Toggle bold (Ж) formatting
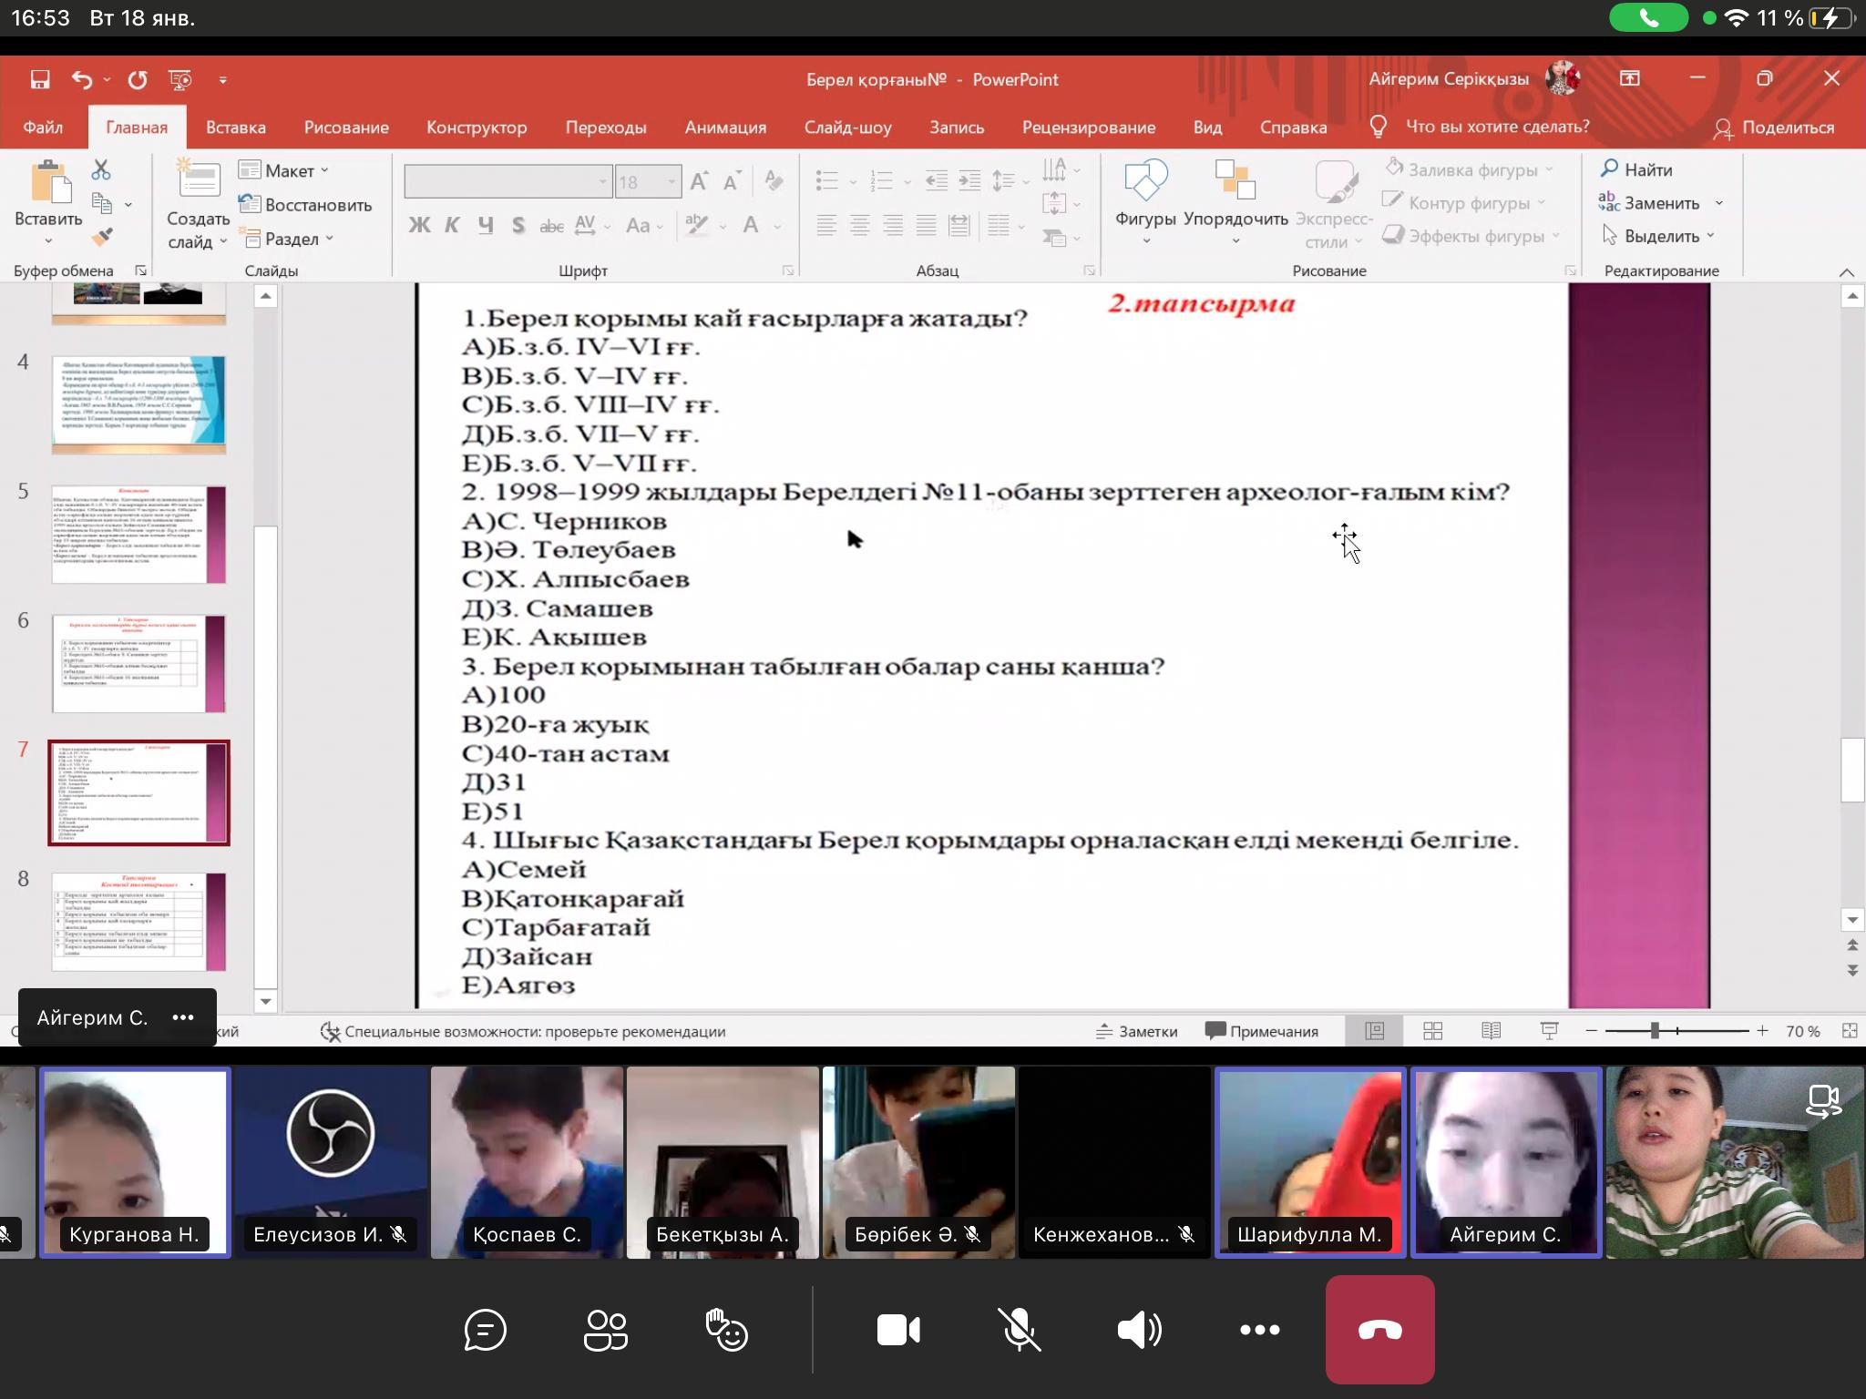 419,225
